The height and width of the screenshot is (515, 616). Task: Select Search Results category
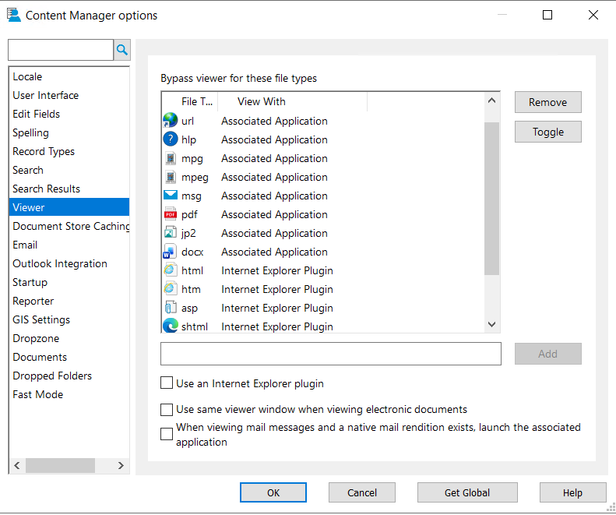[69, 189]
